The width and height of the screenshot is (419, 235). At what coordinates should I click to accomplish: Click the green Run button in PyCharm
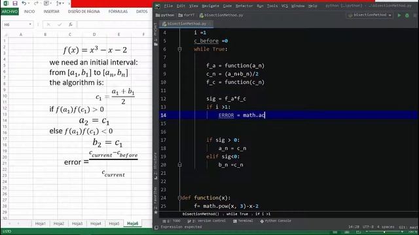coord(399,16)
